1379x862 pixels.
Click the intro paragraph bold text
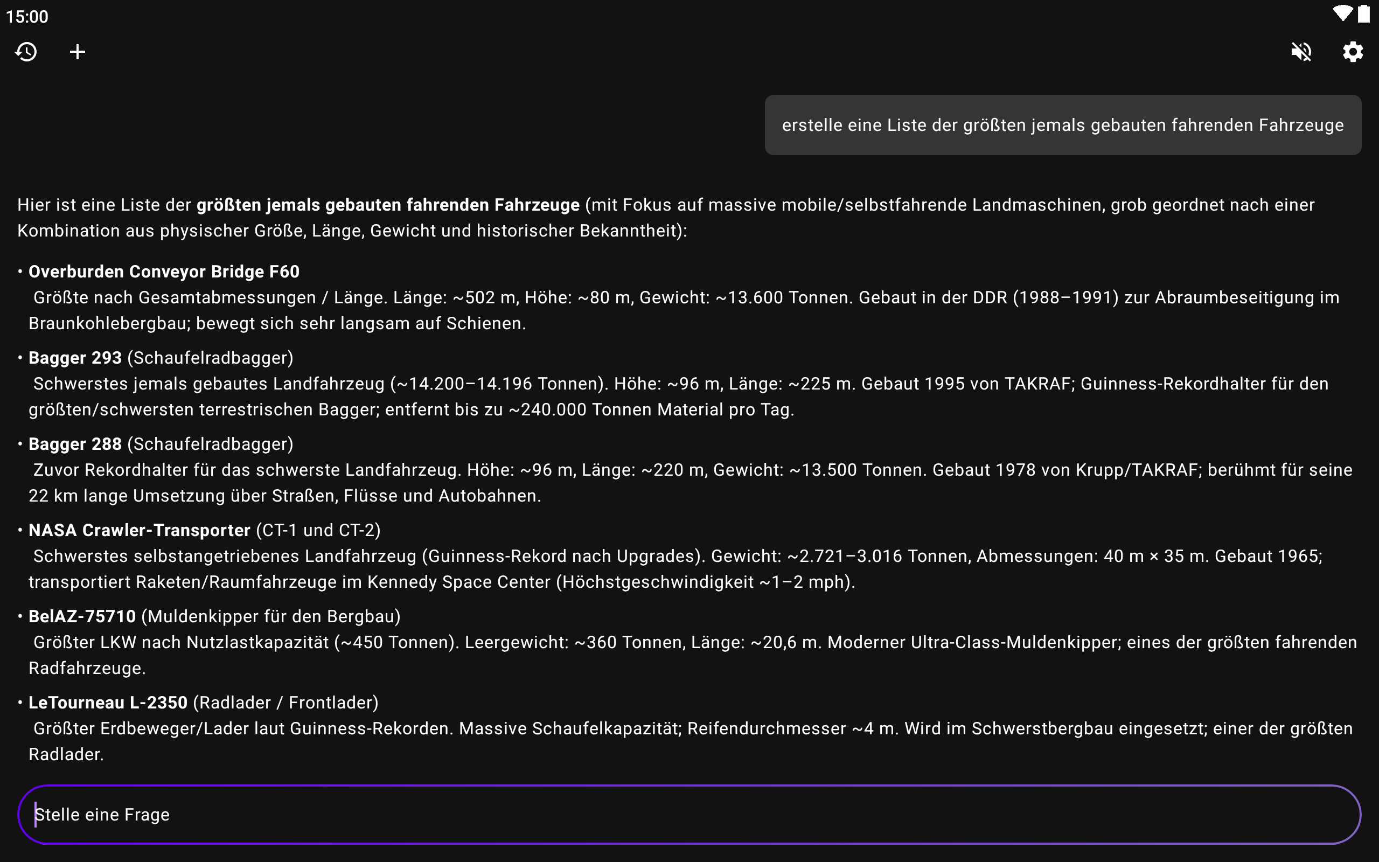click(x=387, y=205)
